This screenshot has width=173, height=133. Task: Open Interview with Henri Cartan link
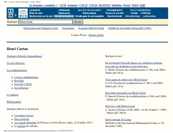point(120,106)
